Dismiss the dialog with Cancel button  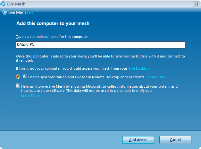175,140
